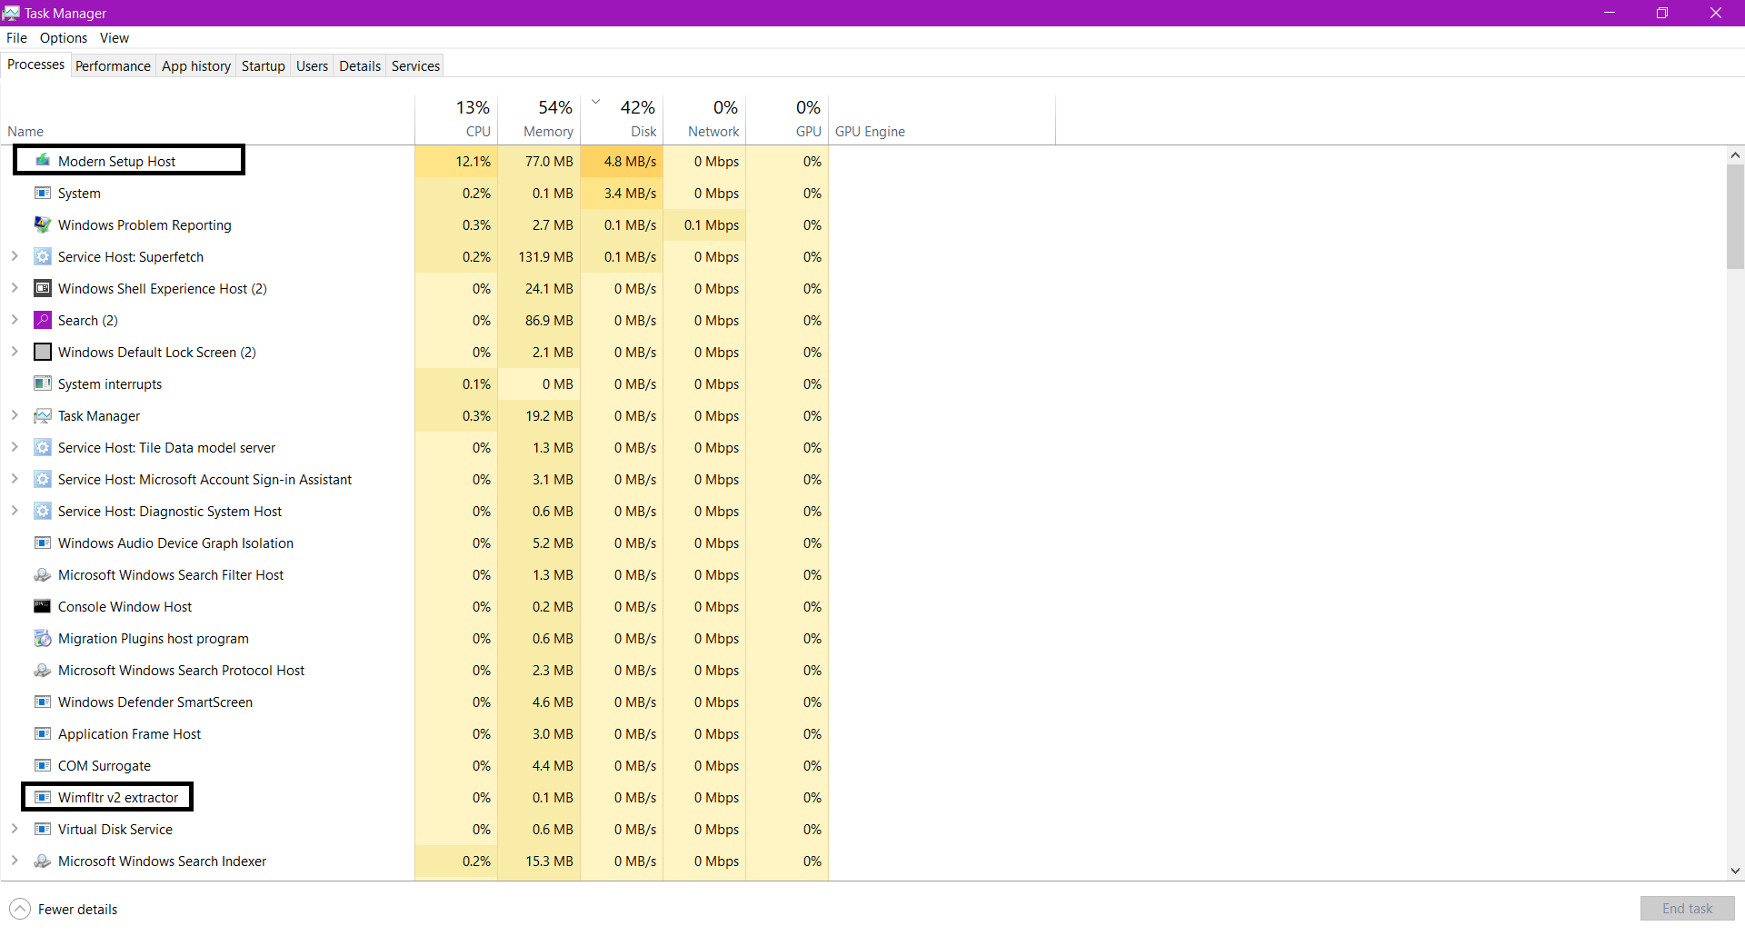
Task: Click the scrollbar down arrow
Action: coord(1735,871)
